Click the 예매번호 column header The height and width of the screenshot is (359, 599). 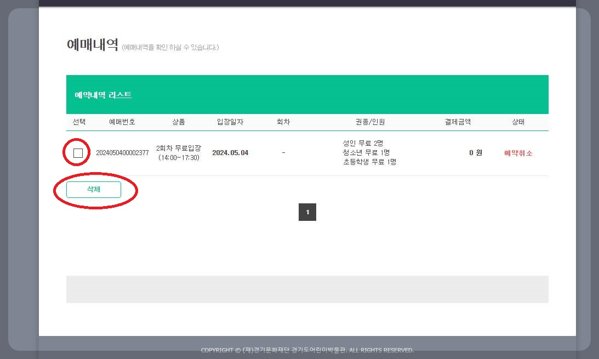pyautogui.click(x=122, y=122)
